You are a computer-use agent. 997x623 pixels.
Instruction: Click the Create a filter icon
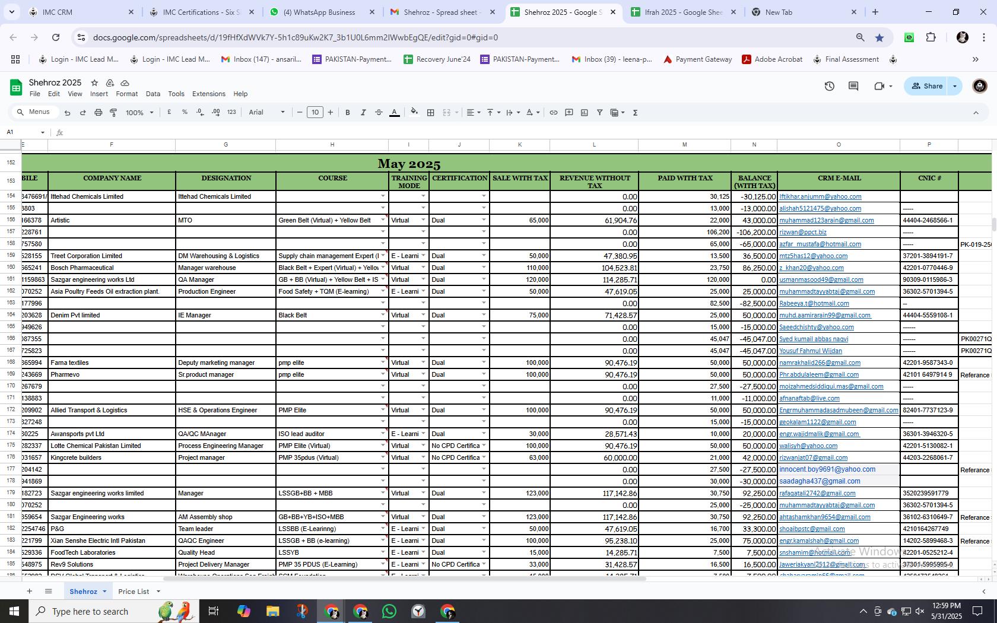pos(599,113)
